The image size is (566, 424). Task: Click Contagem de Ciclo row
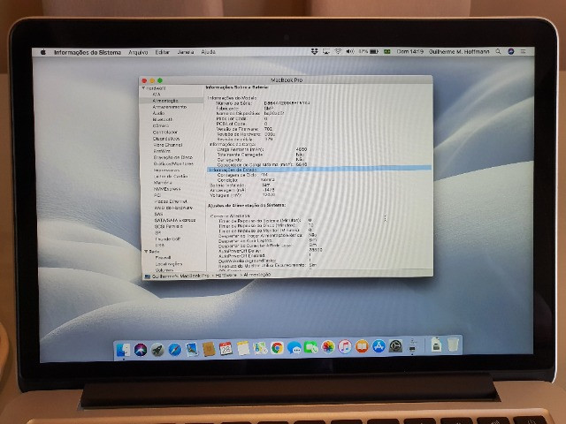pyautogui.click(x=242, y=175)
